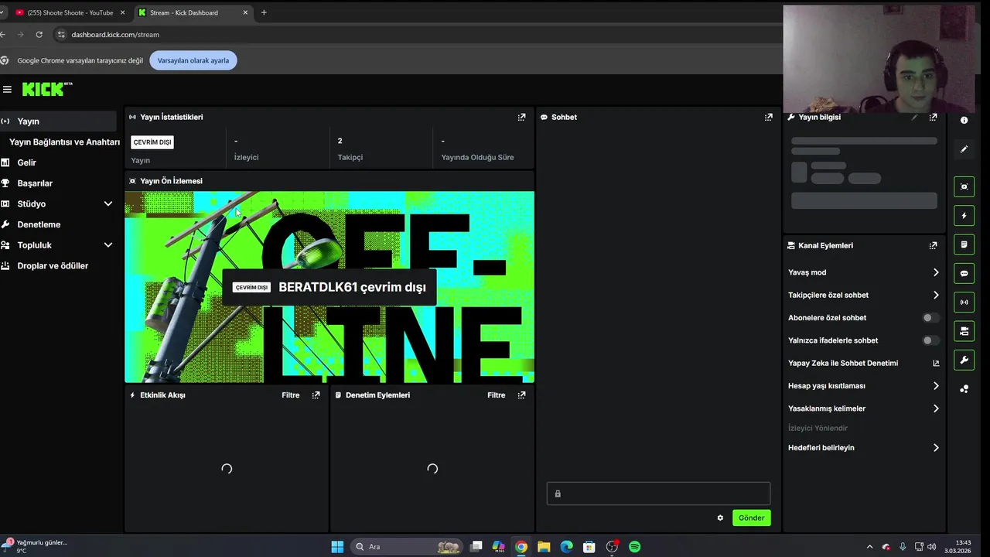Enable Yalnızca ifadelerle sohbet toggle
The width and height of the screenshot is (990, 557).
click(x=930, y=340)
